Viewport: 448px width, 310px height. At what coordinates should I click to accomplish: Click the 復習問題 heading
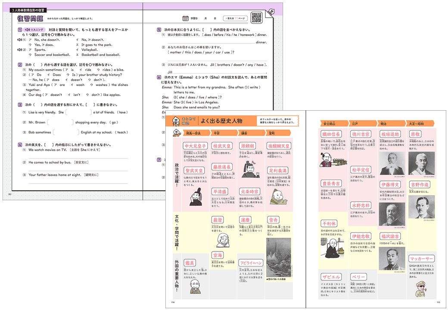coord(30,19)
